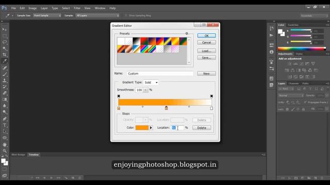Select the Eraser tool
The image size is (330, 185).
click(x=5, y=93)
